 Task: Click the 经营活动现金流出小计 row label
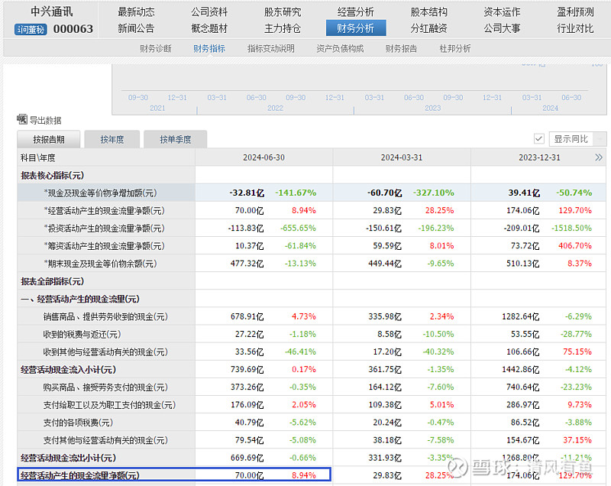[x=68, y=458]
